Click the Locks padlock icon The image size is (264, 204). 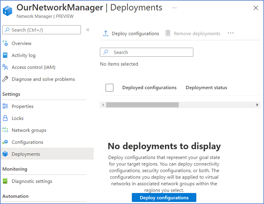click(5, 118)
